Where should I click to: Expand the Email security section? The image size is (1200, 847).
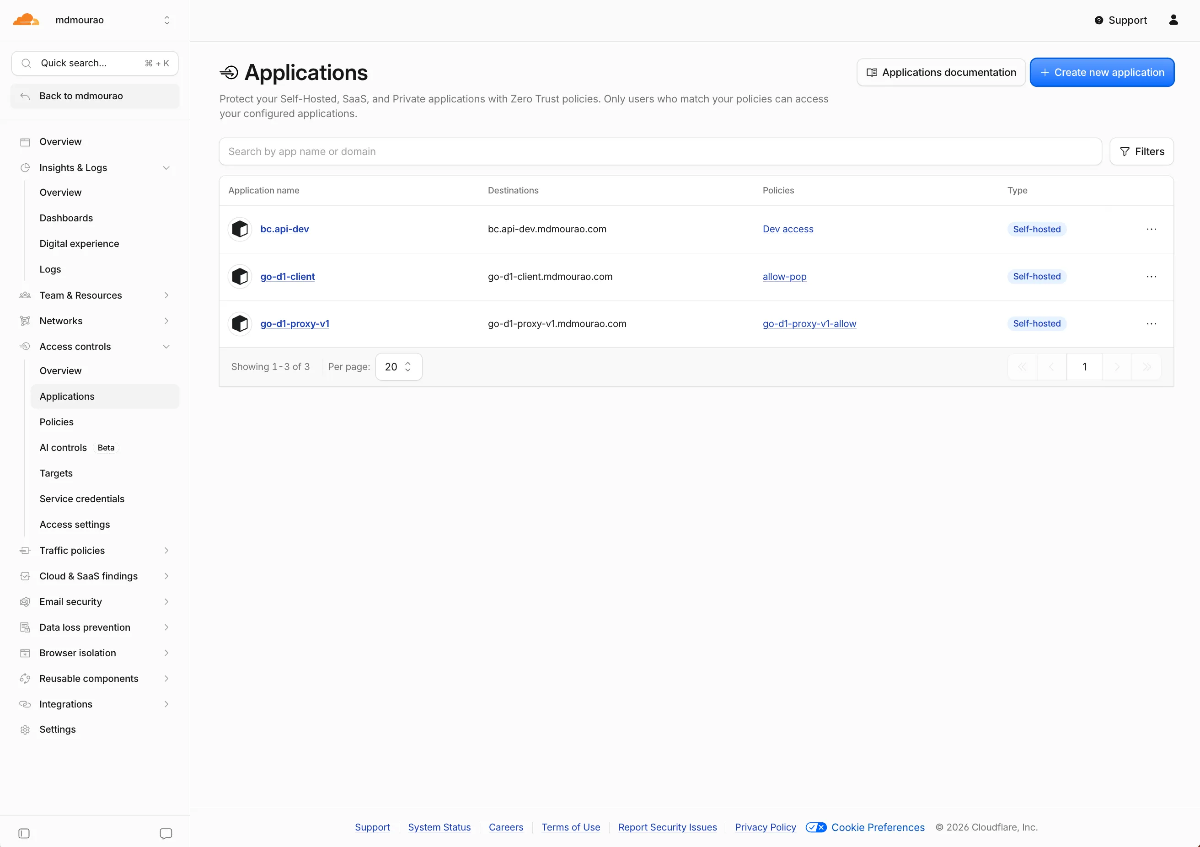click(166, 601)
